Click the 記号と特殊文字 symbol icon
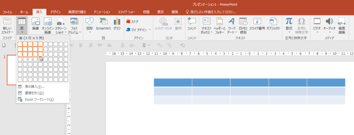Viewport: 354px width, 135px height. 301,21
